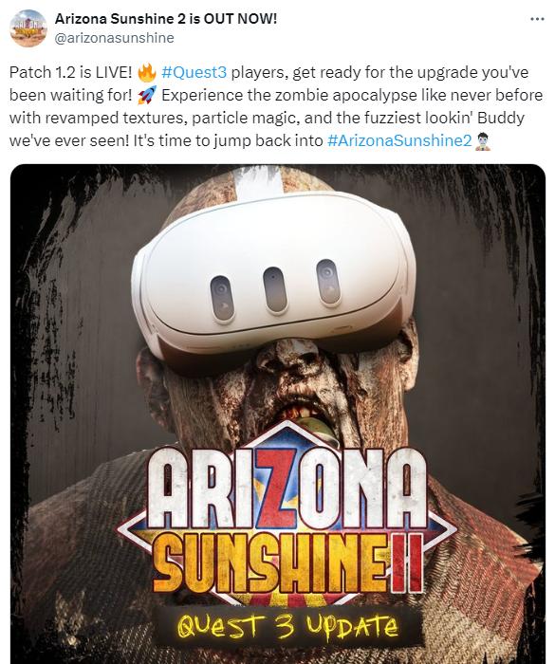
Task: Click the headset's center camera sensor
Action: (x=275, y=290)
